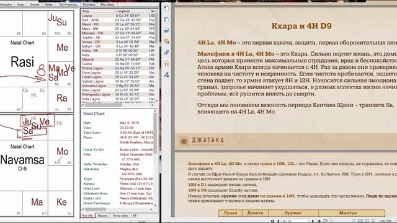This screenshot has height=223, width=397.
Task: Select the Ghati Lagna row
Action: coord(118,77)
